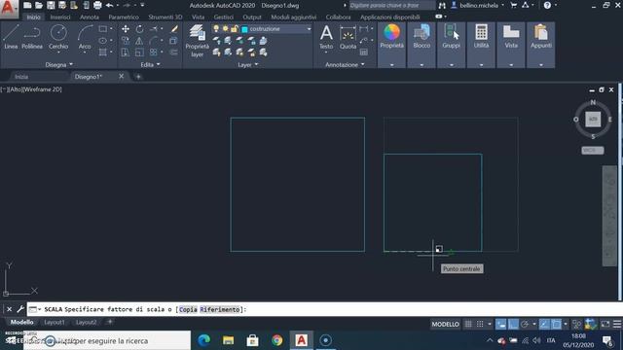623x350 pixels.
Task: Toggle layer freeze sun icon
Action: [x=225, y=28]
